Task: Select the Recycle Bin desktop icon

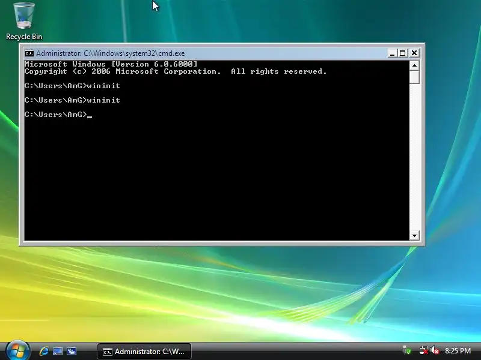Action: point(24,21)
